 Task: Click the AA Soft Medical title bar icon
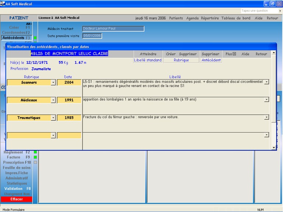pyautogui.click(x=3, y=4)
